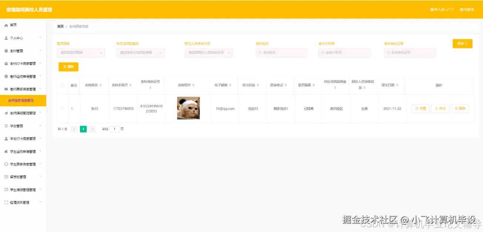
Task: Click the 老师打卡信息管理 sidebar icon
Action: point(6,64)
